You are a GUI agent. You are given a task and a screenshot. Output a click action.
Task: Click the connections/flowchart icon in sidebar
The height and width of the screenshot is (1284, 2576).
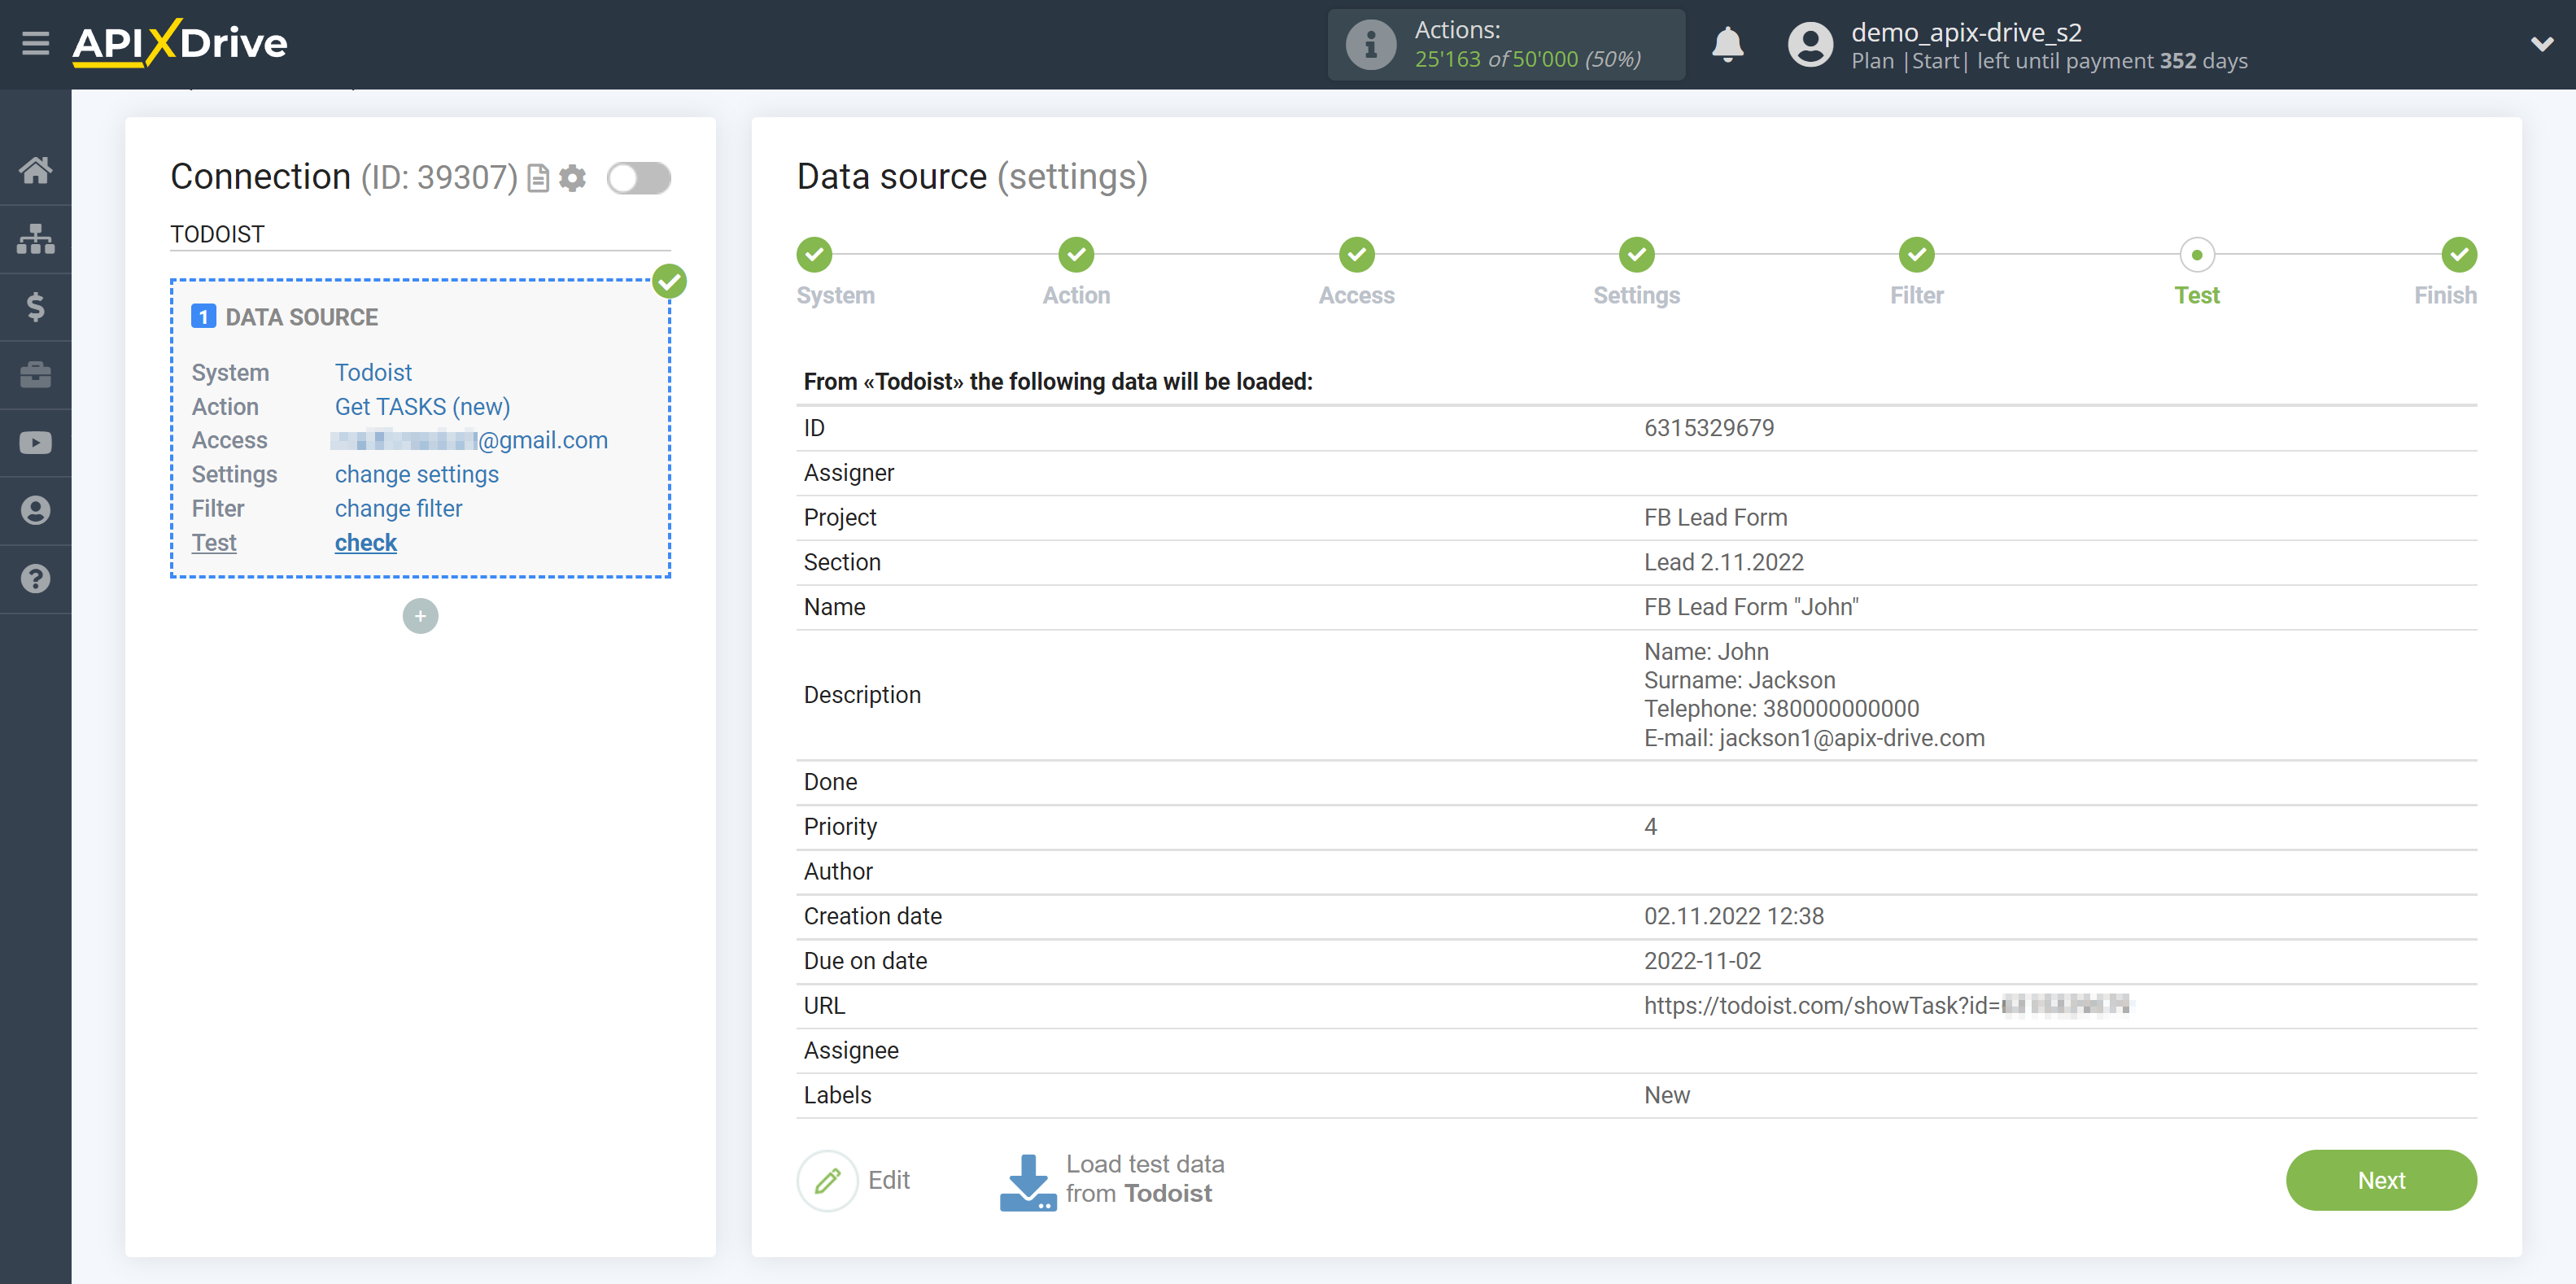point(36,237)
